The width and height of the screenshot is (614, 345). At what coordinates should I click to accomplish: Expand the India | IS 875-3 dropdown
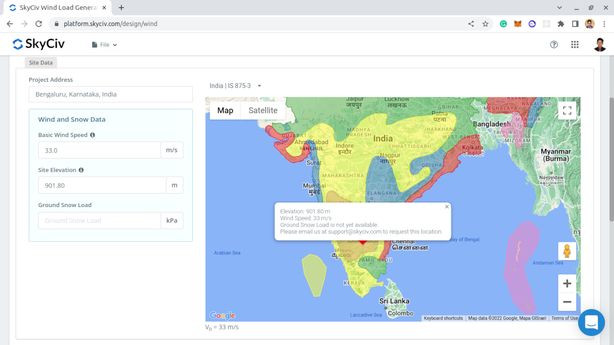tap(235, 86)
